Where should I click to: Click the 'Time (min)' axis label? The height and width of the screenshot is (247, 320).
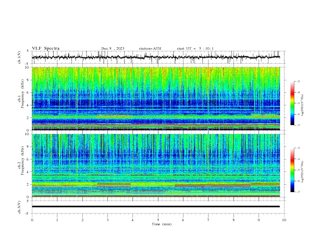(x=162, y=224)
